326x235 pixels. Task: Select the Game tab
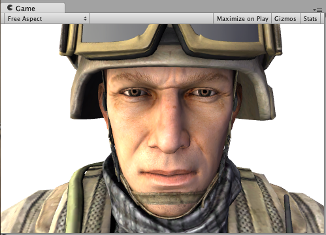tap(33, 8)
